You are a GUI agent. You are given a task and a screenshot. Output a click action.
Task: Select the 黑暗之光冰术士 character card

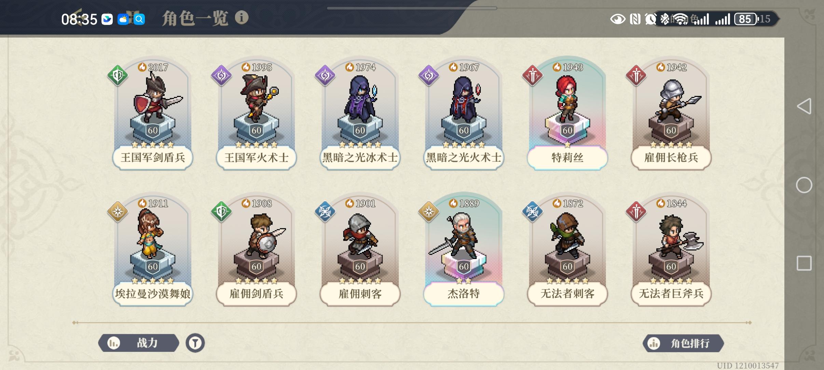tap(360, 114)
